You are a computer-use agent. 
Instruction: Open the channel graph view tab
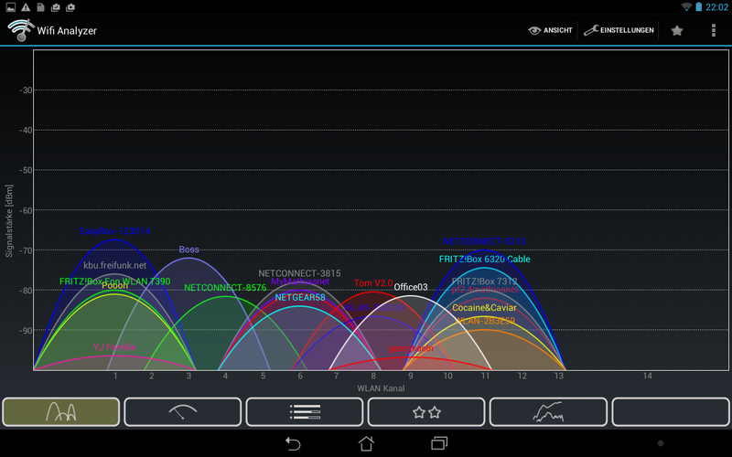coord(61,412)
